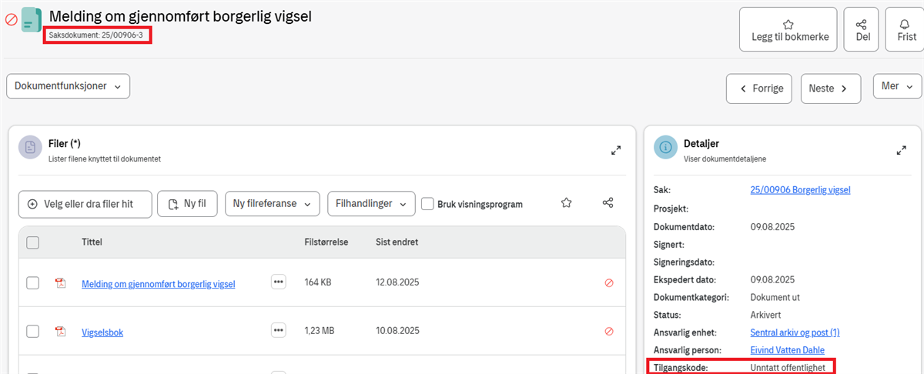
Task: Open three-dot menu for Melding om gjennomført file
Action: (x=278, y=282)
